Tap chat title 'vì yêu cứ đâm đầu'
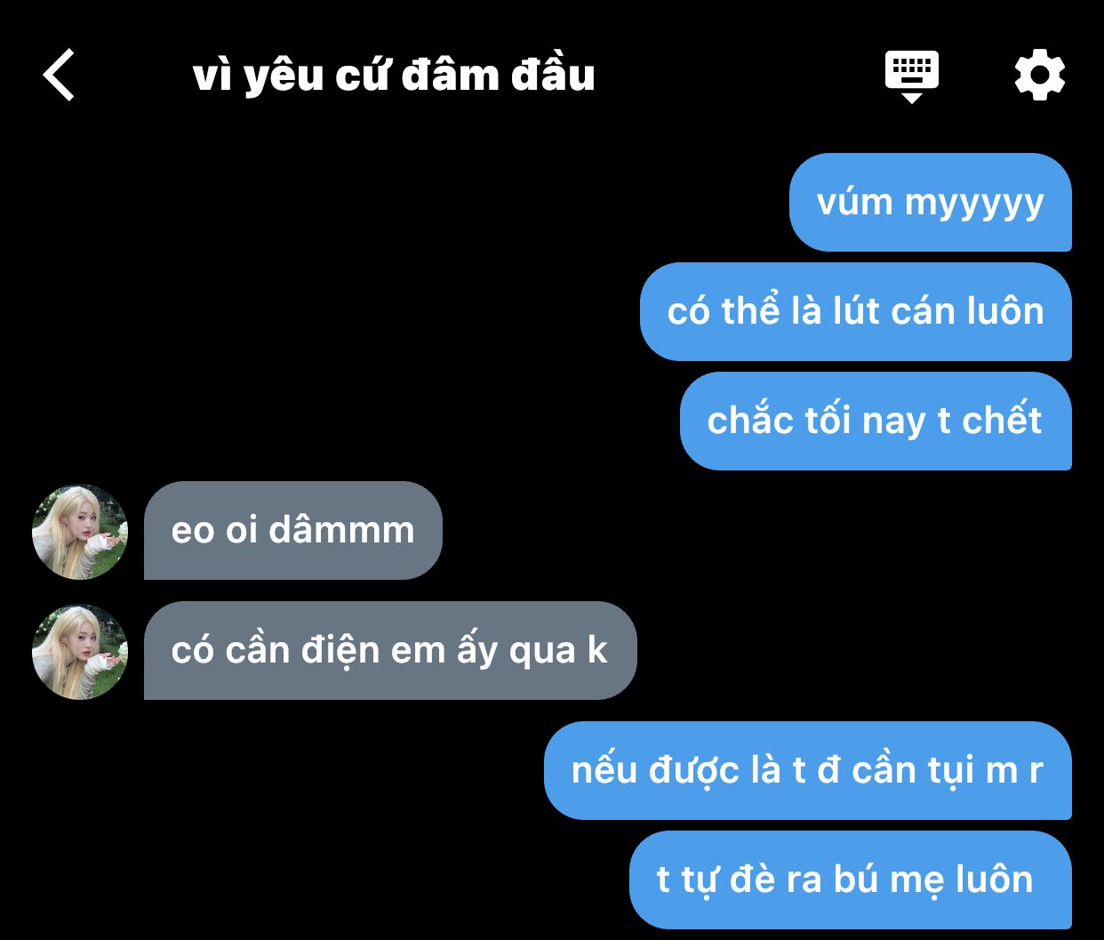The width and height of the screenshot is (1104, 940). [394, 76]
